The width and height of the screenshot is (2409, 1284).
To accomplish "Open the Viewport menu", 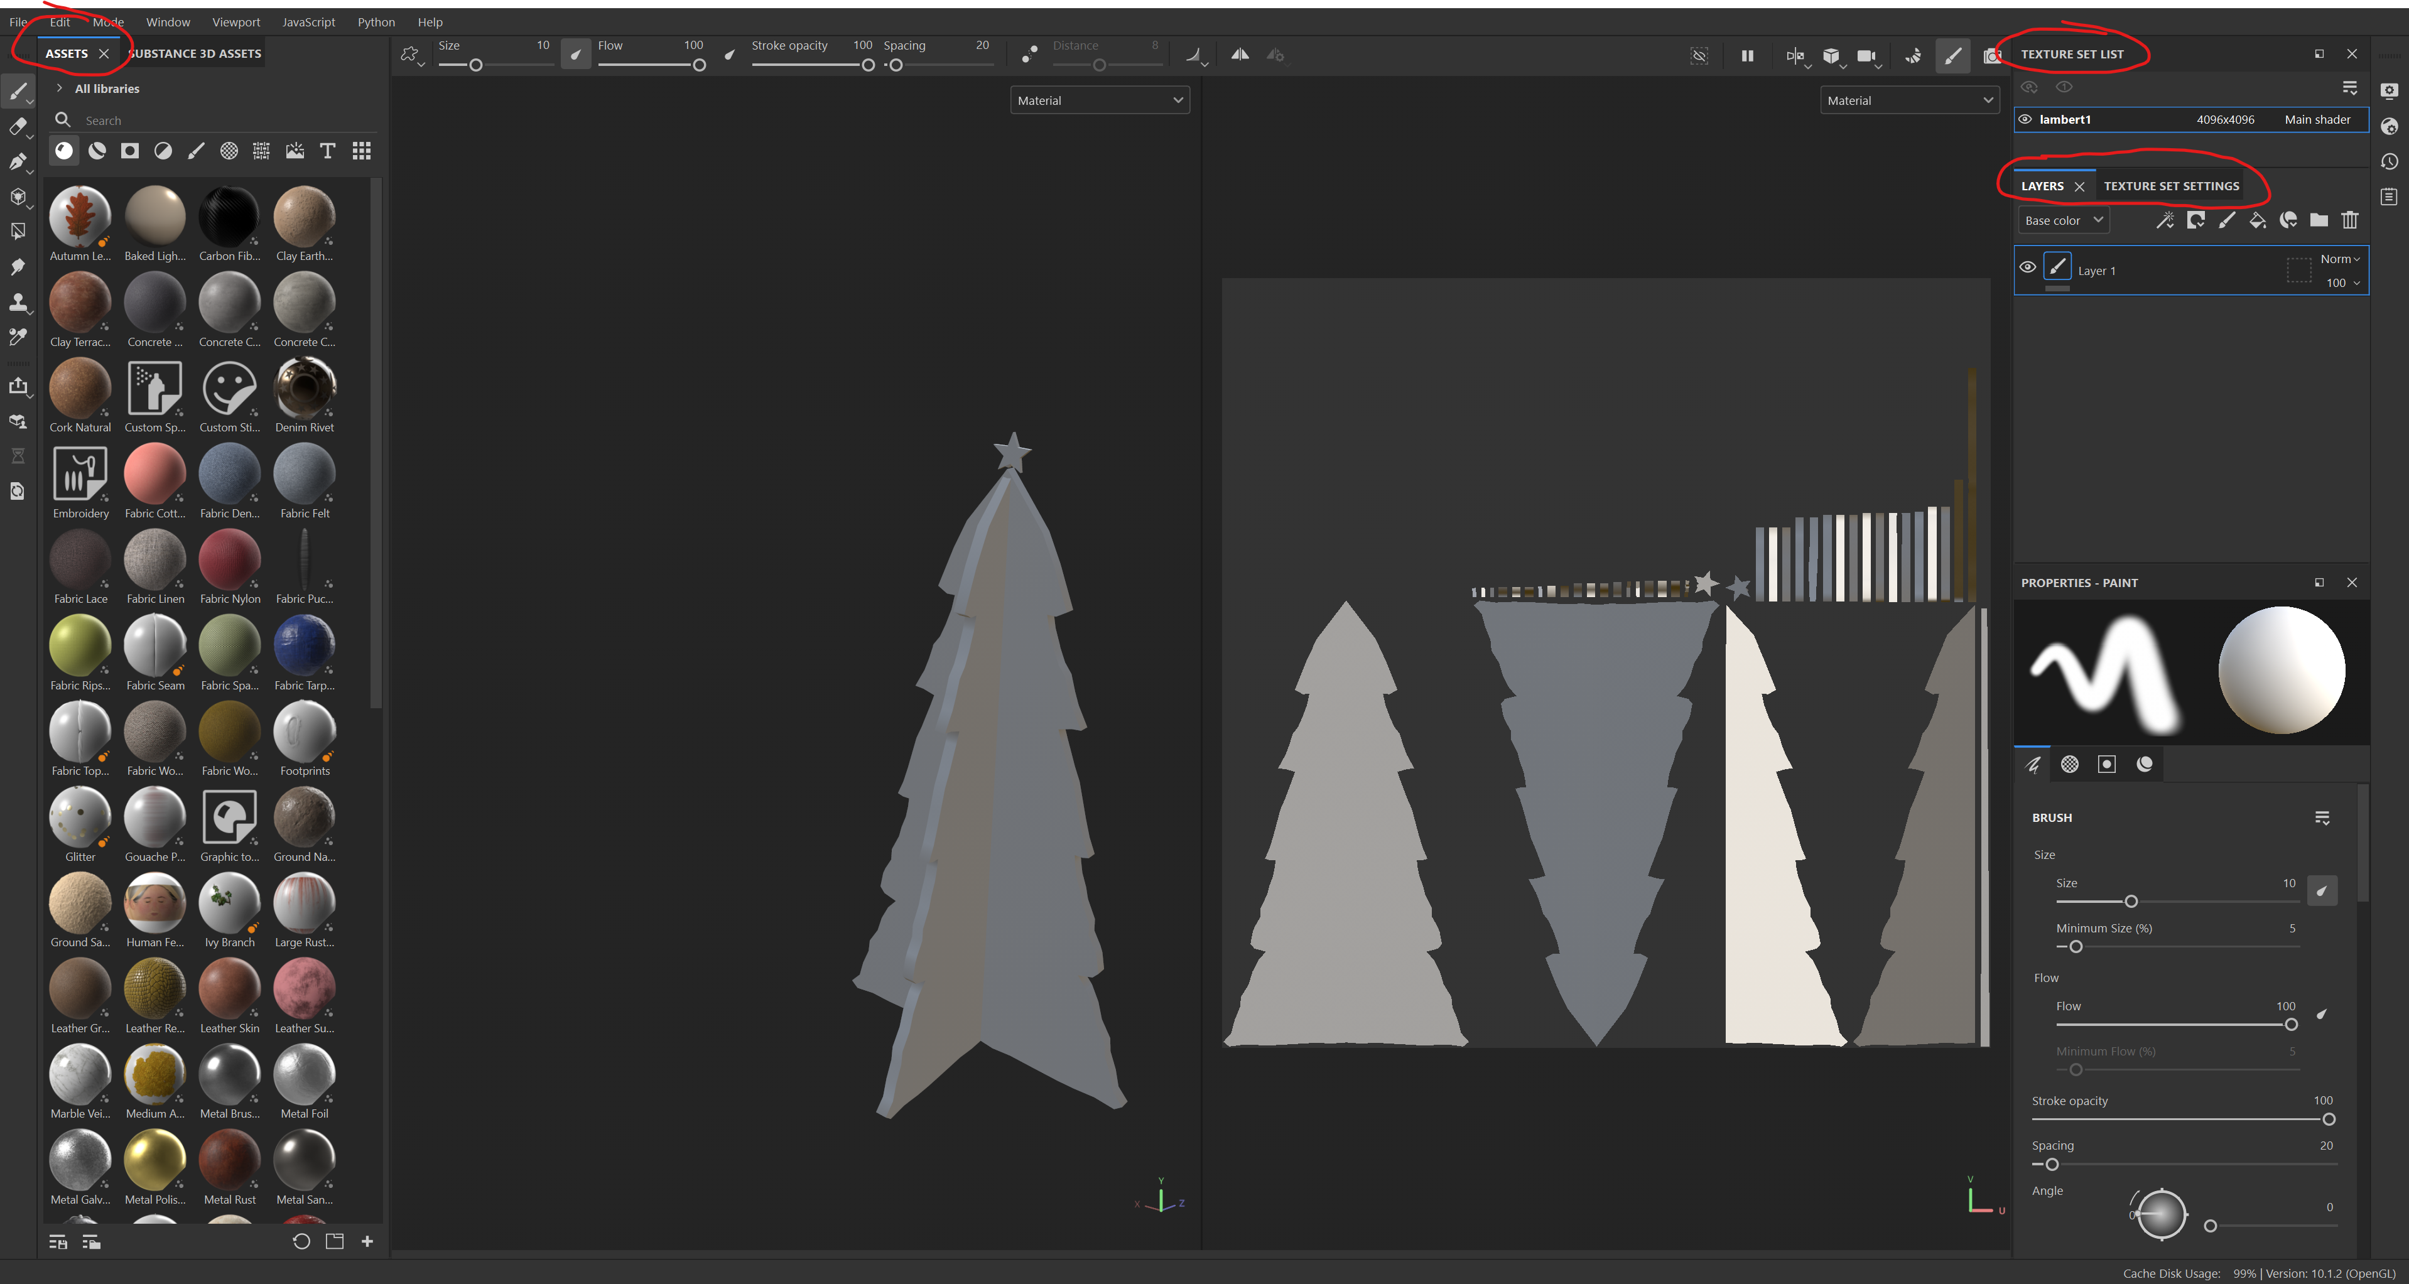I will 235,21.
